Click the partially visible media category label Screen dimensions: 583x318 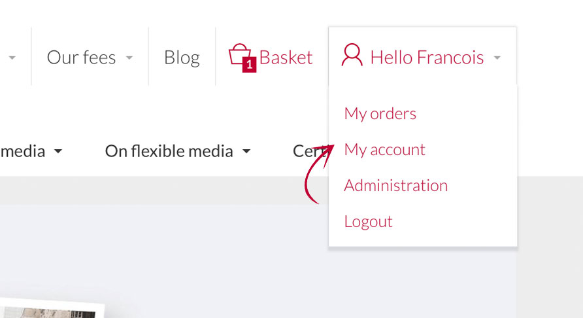tap(23, 152)
